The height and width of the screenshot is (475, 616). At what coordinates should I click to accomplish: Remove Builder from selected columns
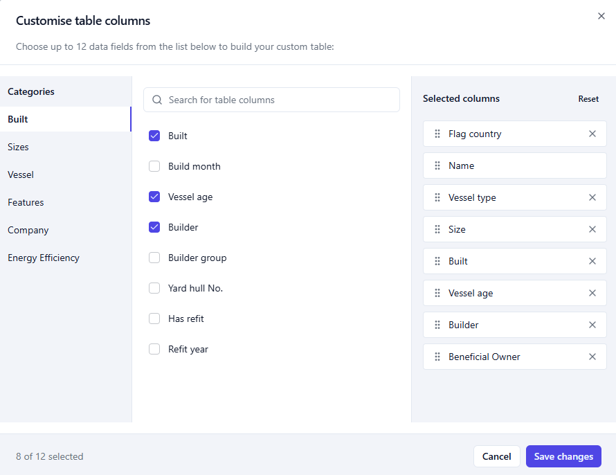(x=592, y=325)
